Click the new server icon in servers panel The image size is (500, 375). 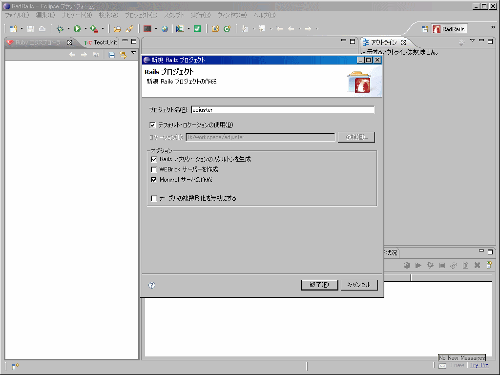pyautogui.click(x=489, y=265)
